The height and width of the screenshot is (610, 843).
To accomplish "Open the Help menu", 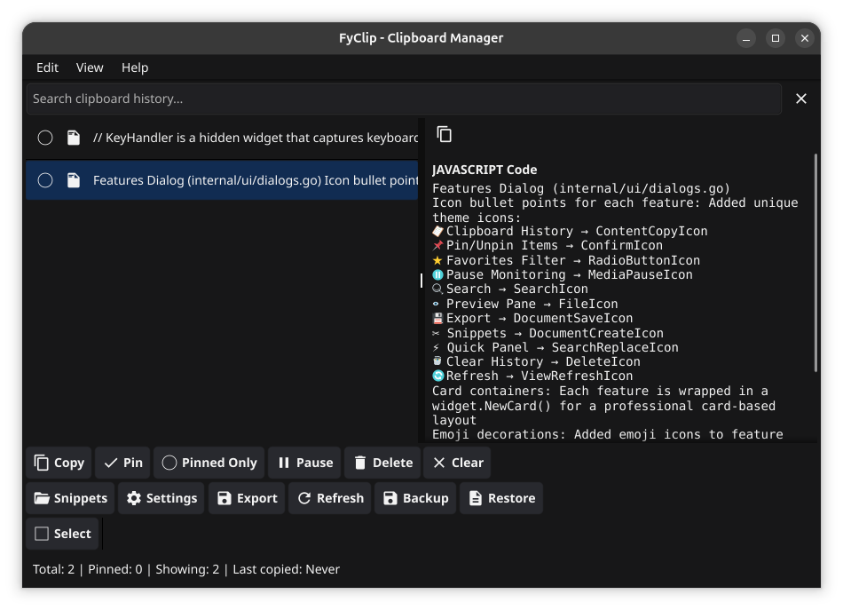I will tap(134, 67).
